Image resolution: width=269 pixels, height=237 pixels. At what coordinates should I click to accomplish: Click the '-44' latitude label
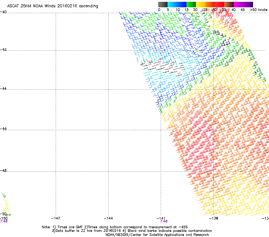[3, 89]
